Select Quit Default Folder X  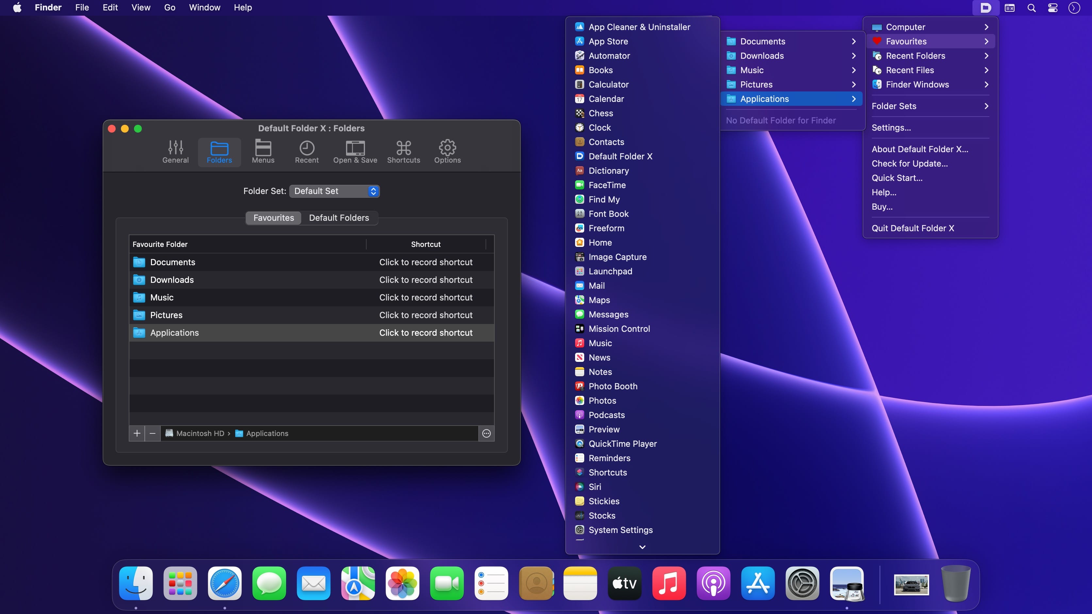(913, 228)
